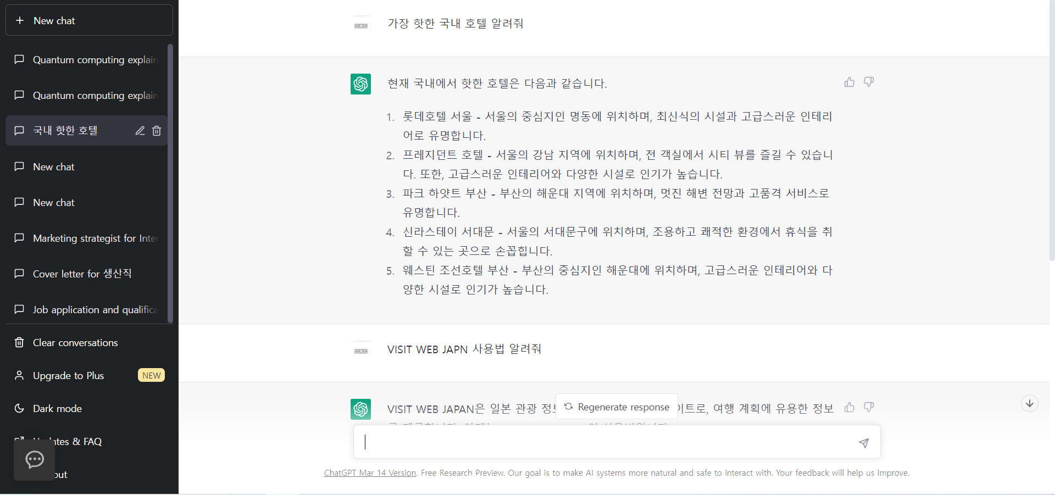Open Marketing strategist for Inte conversation
This screenshot has height=495, width=1055.
[x=86, y=238]
